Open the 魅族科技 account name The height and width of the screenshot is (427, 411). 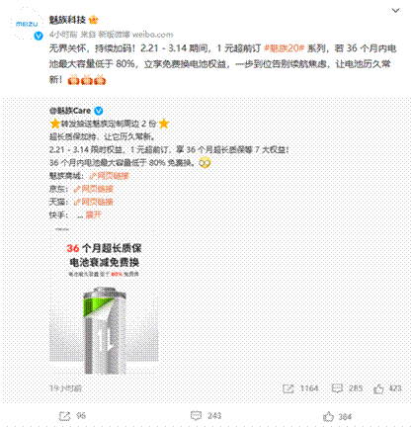67,20
